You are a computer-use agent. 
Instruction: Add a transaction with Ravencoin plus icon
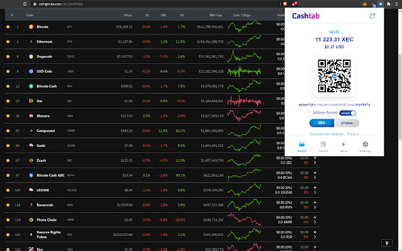click(315, 203)
